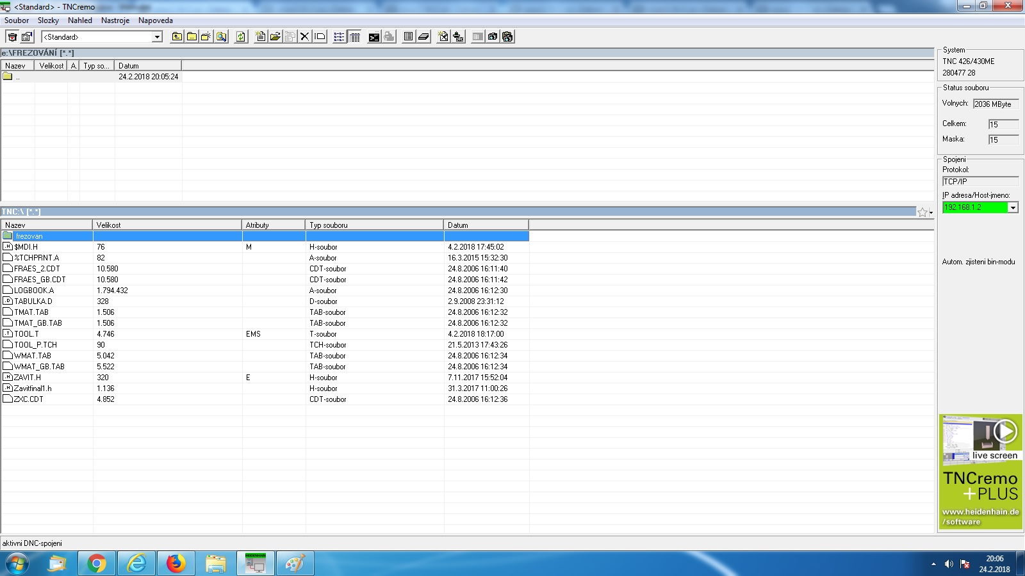Viewport: 1025px width, 576px height.
Task: Click the refresh file list icon
Action: tap(241, 37)
